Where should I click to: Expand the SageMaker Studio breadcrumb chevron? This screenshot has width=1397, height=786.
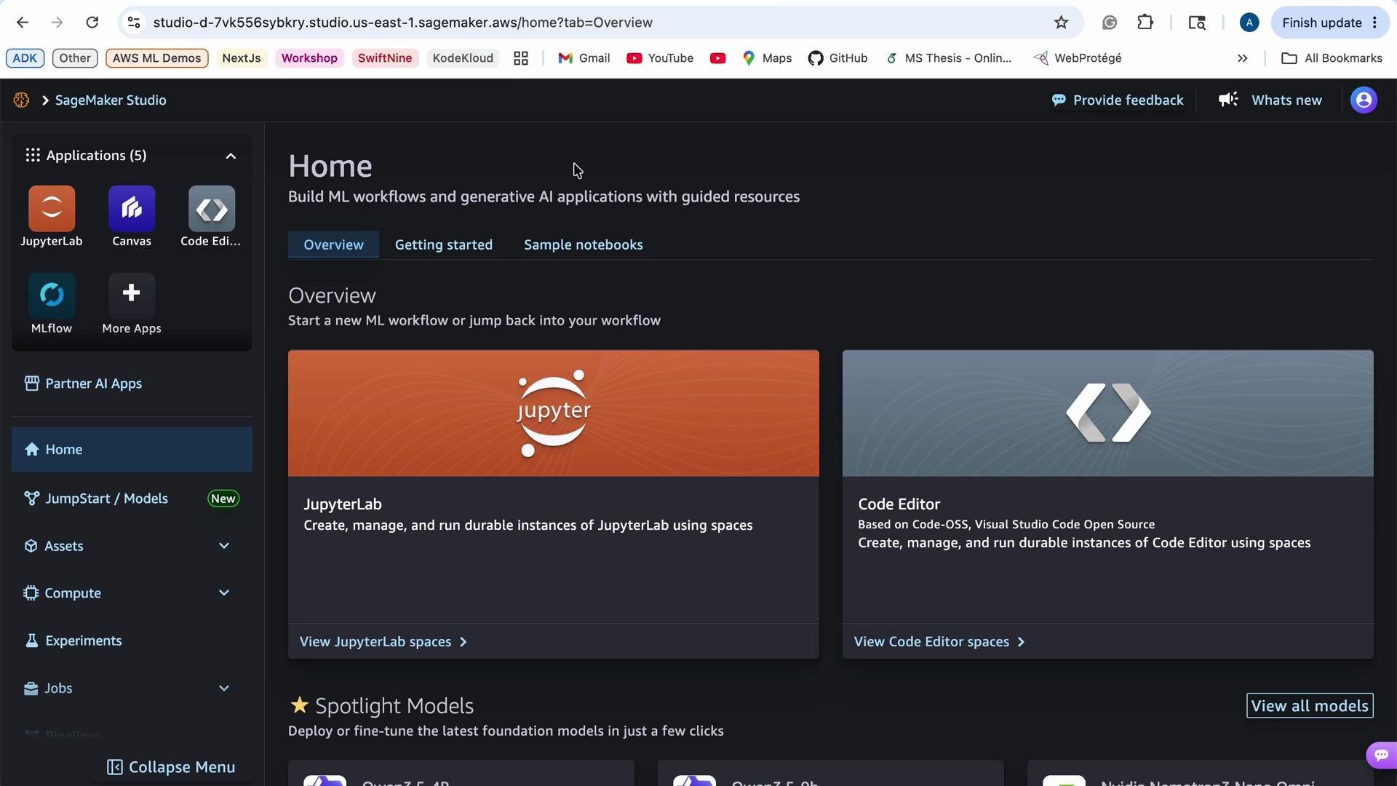pos(45,100)
